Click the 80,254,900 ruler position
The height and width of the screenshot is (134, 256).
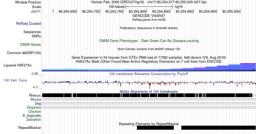tap(184, 11)
